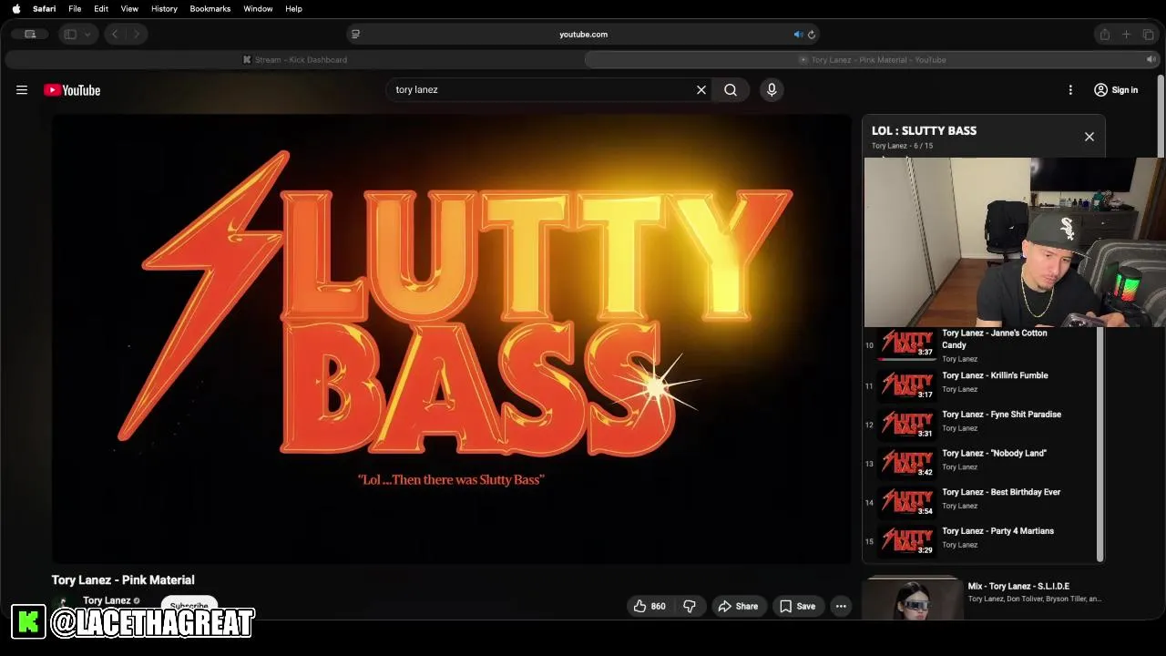Share the Pink Material video
1166x656 pixels.
pos(738,606)
